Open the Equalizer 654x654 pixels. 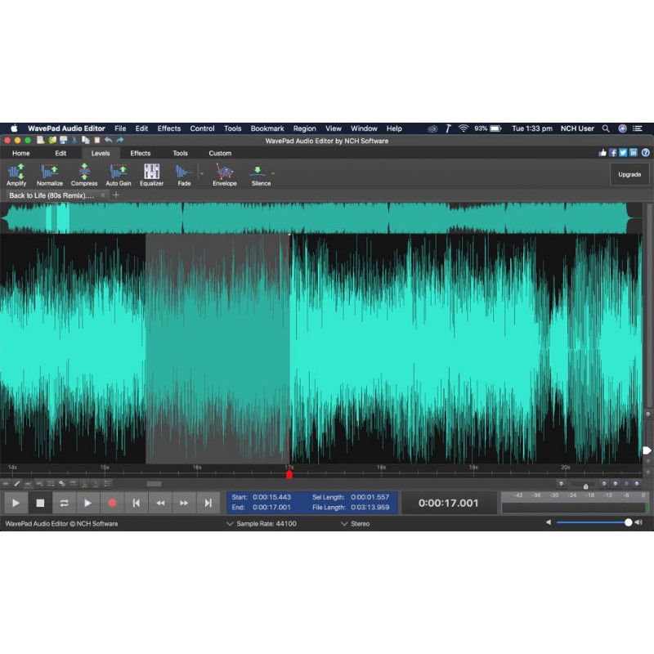151,172
